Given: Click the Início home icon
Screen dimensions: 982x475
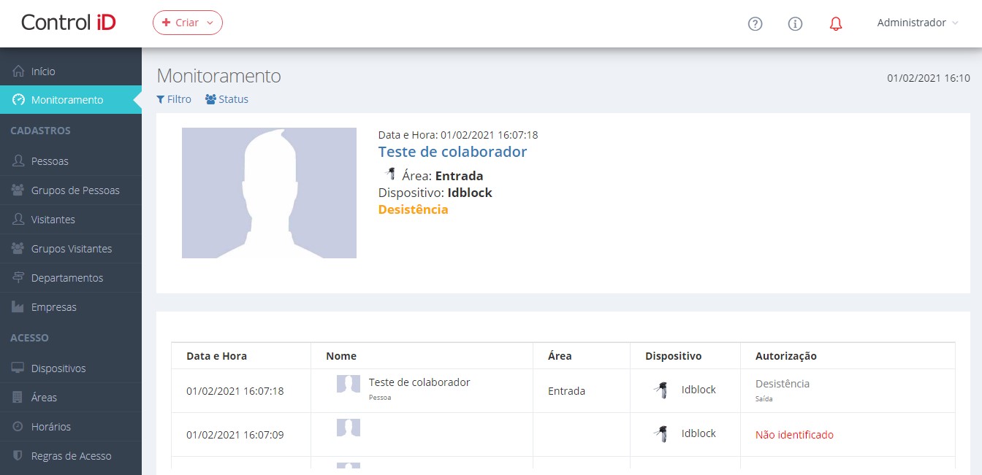Looking at the screenshot, I should [19, 72].
